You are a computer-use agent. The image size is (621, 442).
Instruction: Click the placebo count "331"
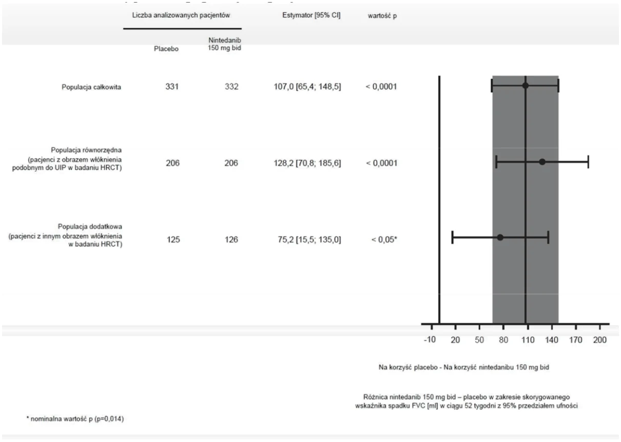[x=172, y=86]
